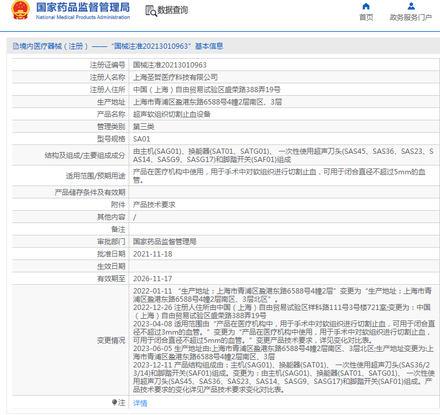Click the 生效日期 row label
440x415 pixels.
[x=111, y=266]
